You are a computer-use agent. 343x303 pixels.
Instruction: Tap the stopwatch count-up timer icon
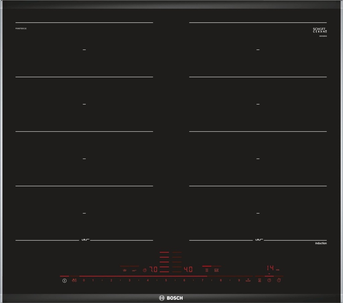click(279, 280)
